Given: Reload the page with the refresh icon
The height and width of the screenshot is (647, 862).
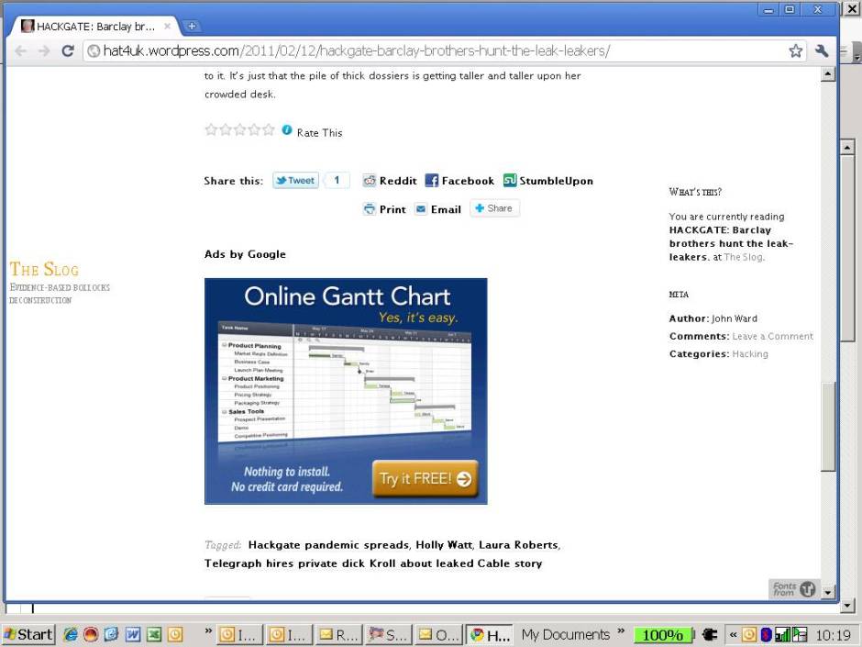Looking at the screenshot, I should pyautogui.click(x=68, y=51).
